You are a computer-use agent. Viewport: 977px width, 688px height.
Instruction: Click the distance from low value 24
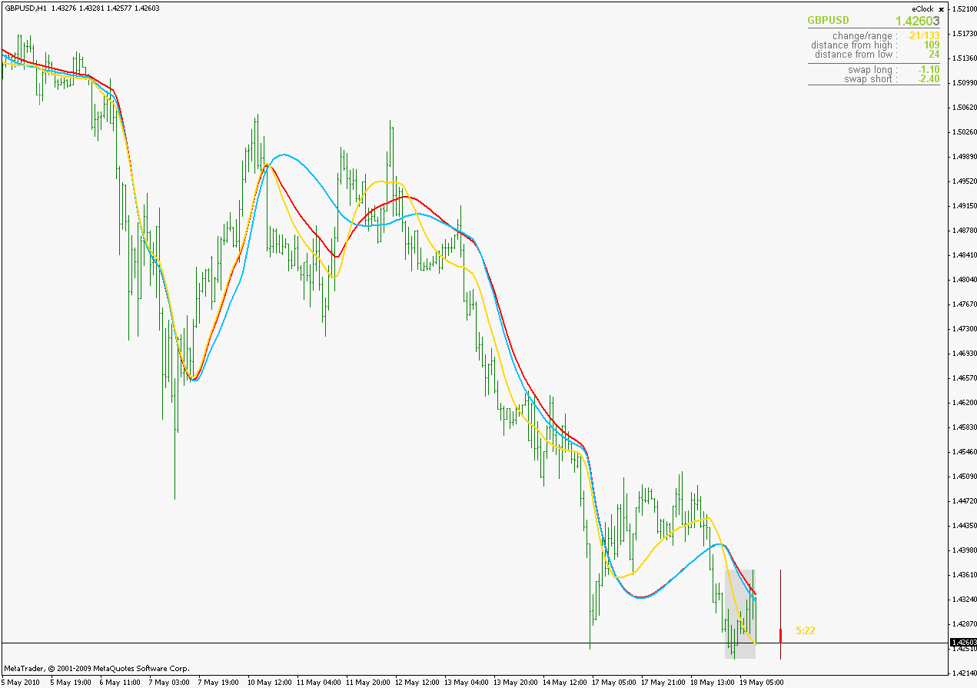pos(934,55)
